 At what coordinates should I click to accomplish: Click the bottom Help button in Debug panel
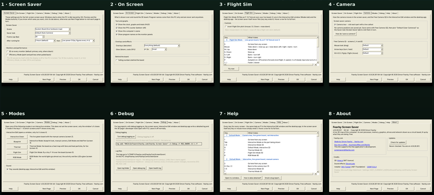click(120, 188)
